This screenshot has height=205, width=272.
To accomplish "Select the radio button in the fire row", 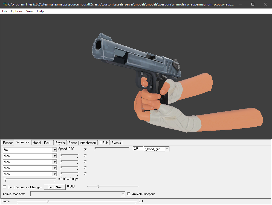I will (85, 149).
